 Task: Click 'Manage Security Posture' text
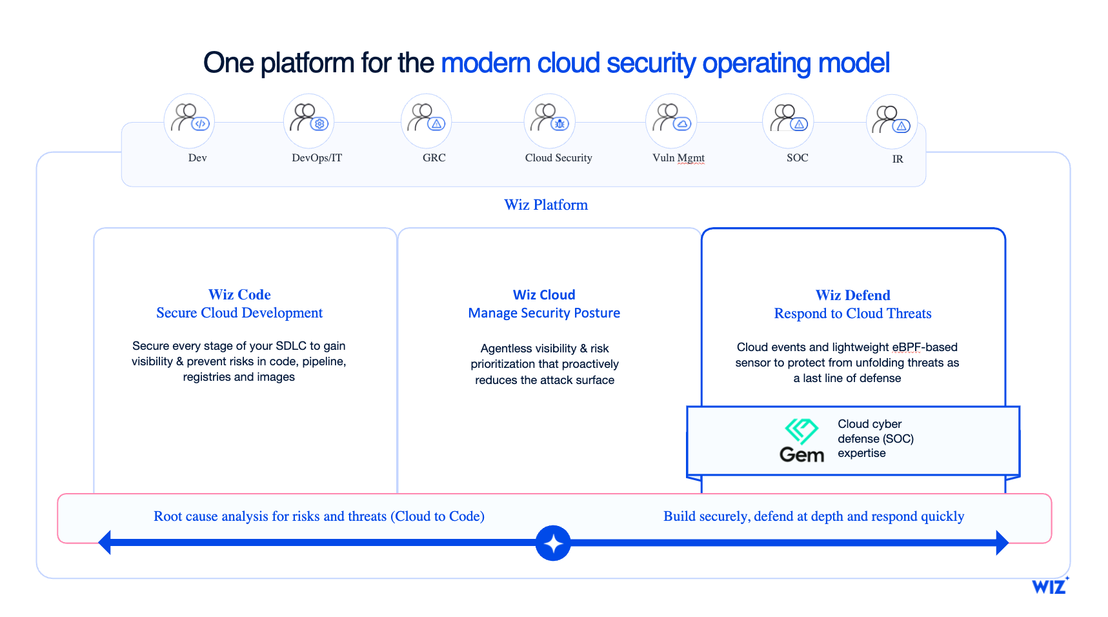pos(544,313)
